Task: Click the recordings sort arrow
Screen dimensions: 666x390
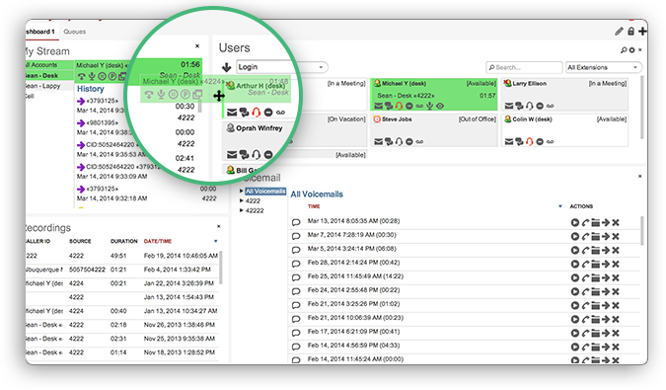Action: pos(216,241)
